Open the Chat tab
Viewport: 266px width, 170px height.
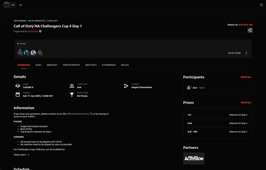tap(38, 65)
